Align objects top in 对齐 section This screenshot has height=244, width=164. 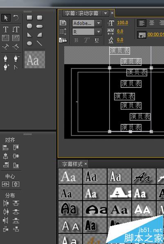pyautogui.click(x=16, y=148)
